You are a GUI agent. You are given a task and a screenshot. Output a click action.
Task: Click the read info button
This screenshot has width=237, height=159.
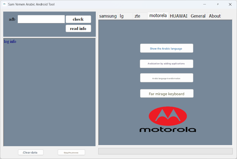(78, 29)
